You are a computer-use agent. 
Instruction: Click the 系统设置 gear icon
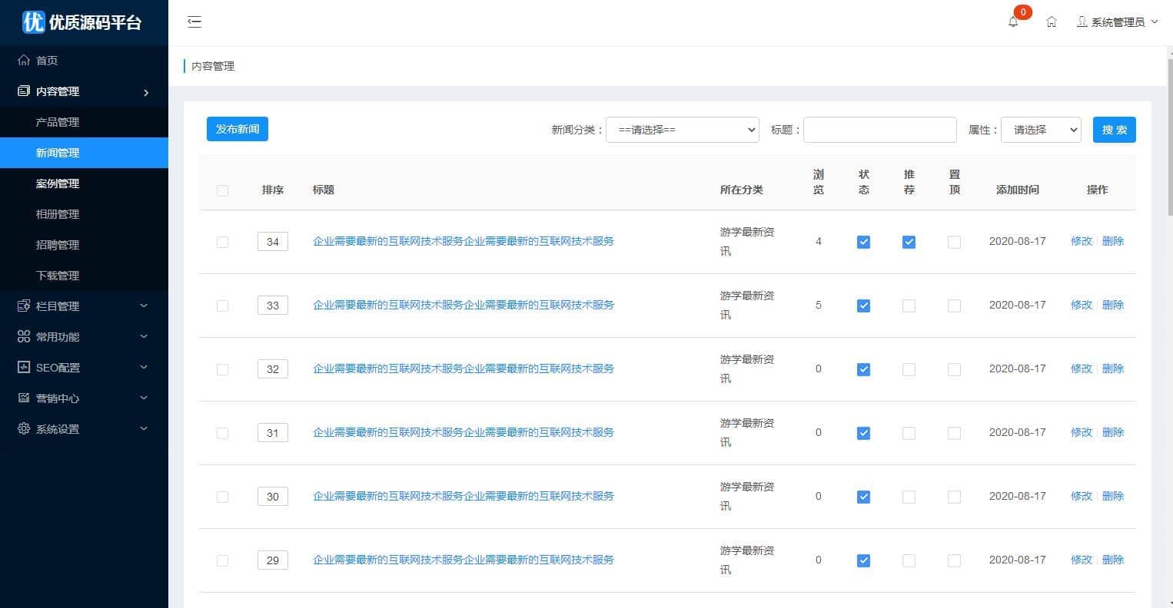coord(24,429)
